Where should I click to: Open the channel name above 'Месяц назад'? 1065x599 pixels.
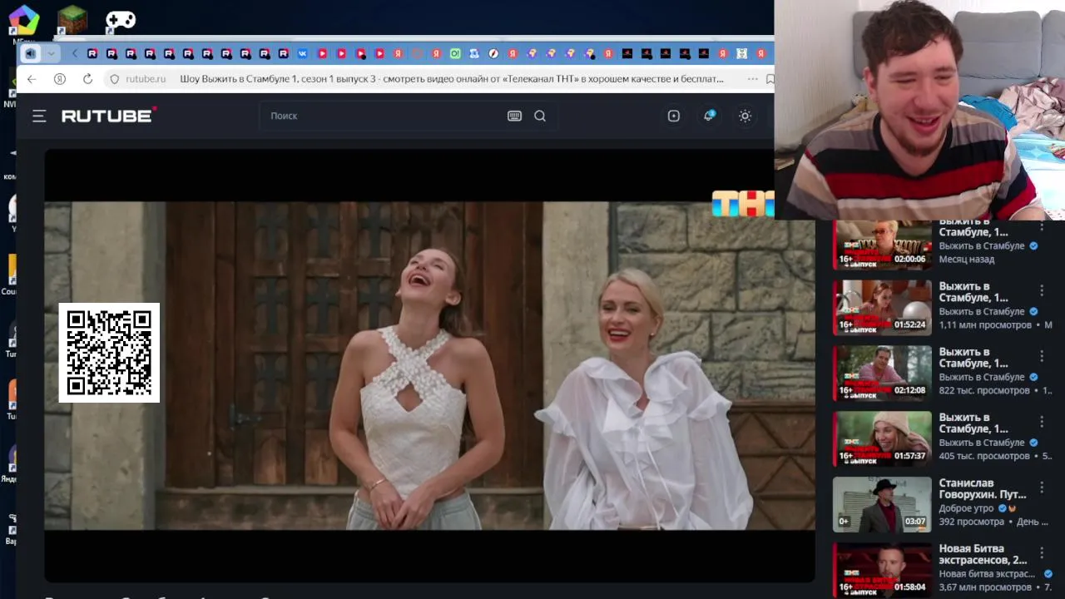pyautogui.click(x=982, y=246)
